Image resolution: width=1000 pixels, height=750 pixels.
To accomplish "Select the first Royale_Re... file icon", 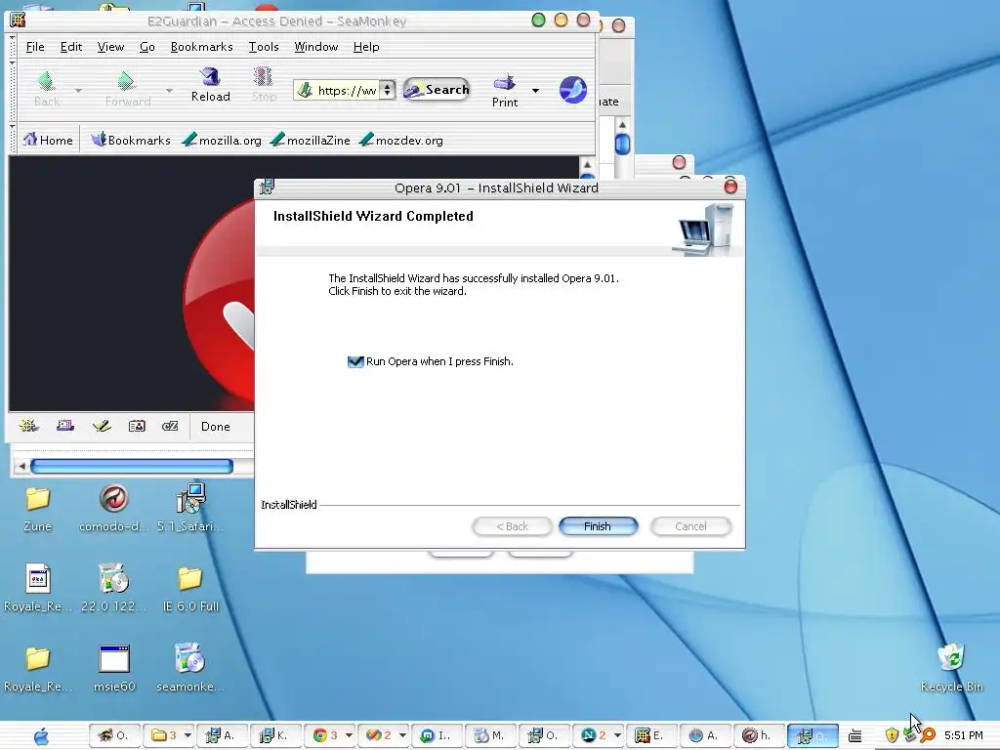I will 38,588.
